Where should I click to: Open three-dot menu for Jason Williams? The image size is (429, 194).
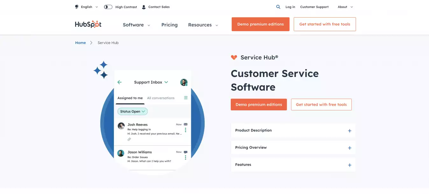(x=186, y=157)
